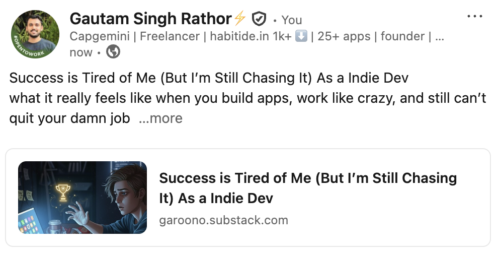Open the Gautam Singh Rathor name link
Viewport: 497px width, 255px height.
click(150, 19)
